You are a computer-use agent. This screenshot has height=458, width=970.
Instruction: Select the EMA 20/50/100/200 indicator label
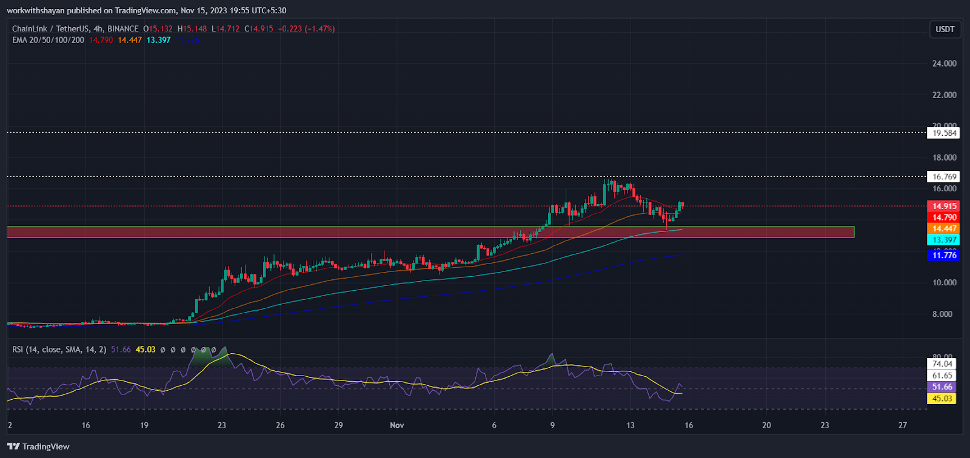coord(48,40)
